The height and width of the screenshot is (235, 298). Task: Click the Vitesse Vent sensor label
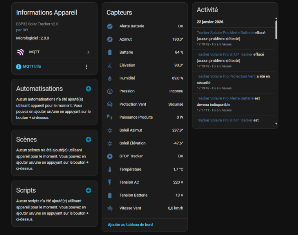(130, 208)
